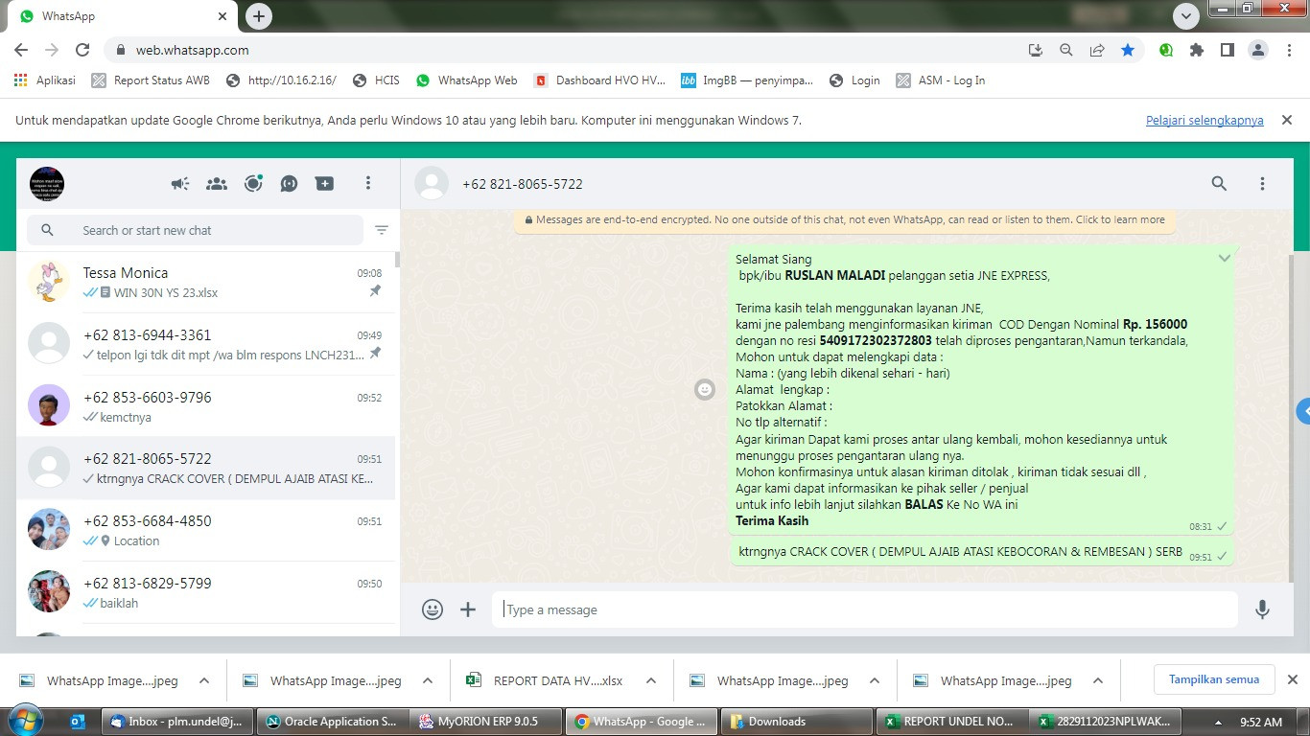Click the install app icon in address bar
Image resolution: width=1310 pixels, height=736 pixels.
(x=1035, y=50)
